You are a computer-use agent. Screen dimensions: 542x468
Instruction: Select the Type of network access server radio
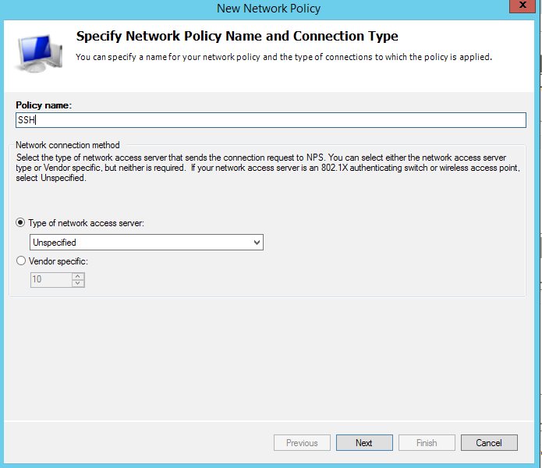tap(21, 223)
